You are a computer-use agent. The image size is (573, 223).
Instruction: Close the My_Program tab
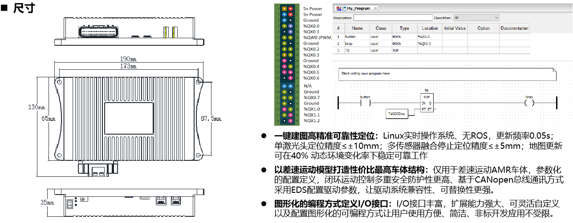pyautogui.click(x=375, y=8)
